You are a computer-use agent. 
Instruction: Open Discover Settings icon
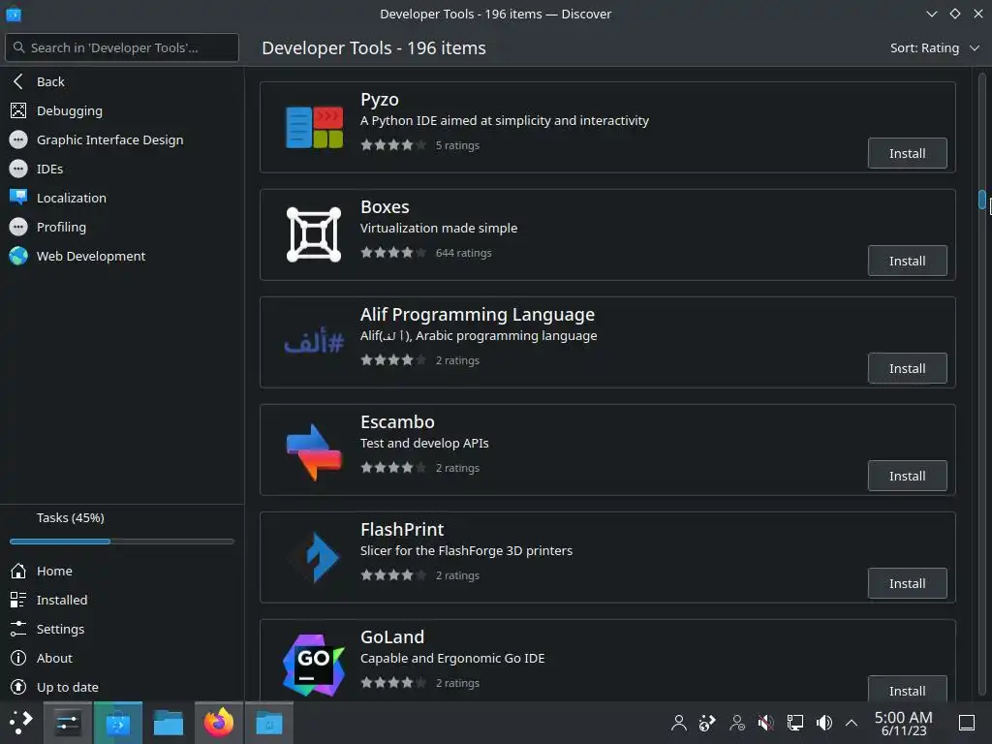[x=18, y=629]
